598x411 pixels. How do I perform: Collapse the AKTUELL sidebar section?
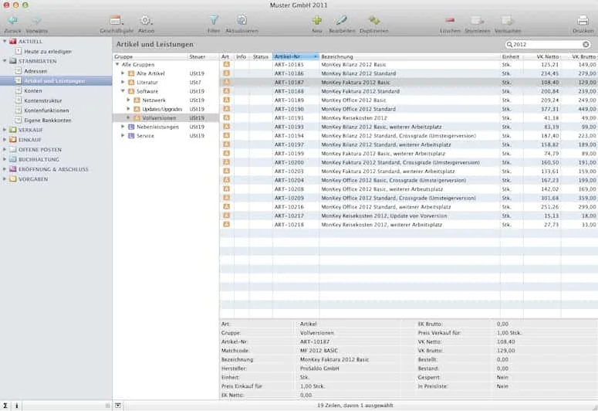[5, 41]
